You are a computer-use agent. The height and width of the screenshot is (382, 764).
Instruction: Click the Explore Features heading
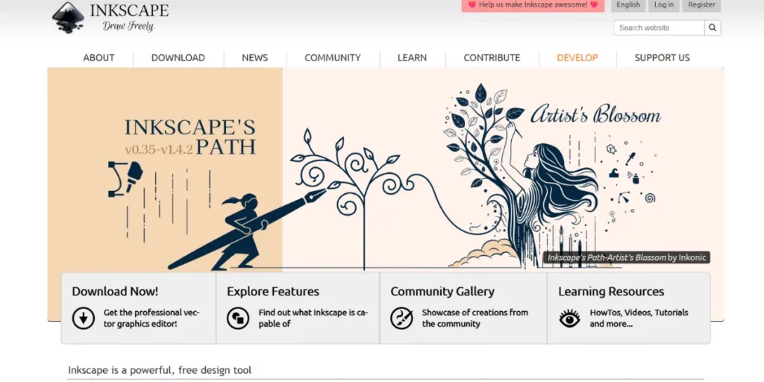click(273, 292)
